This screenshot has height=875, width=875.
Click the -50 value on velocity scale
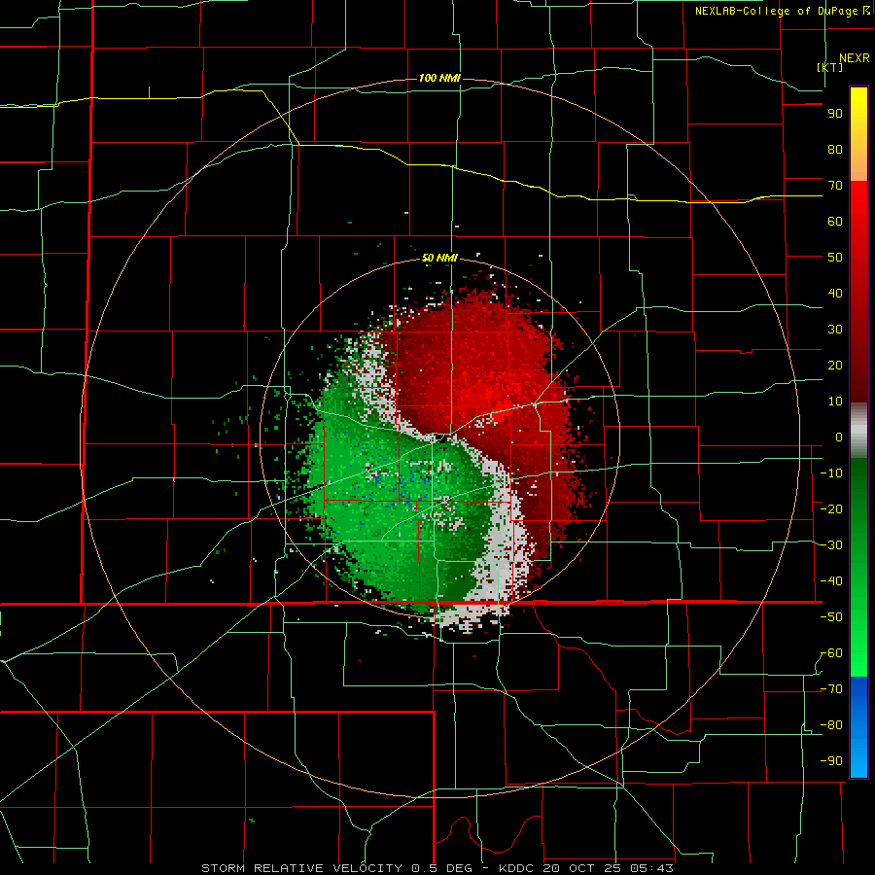coord(831,617)
